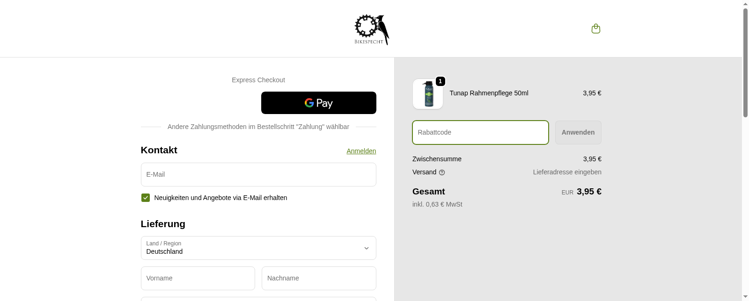Select the Vorname text field
This screenshot has height=301, width=749.
(x=198, y=278)
